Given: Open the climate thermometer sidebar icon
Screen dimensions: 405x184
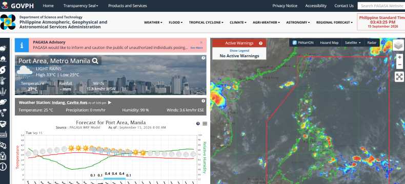Looking at the screenshot, I should (3, 81).
